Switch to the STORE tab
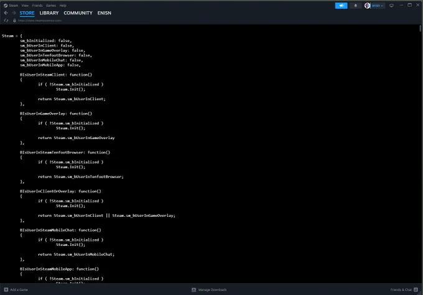Screen dimensions: 423x295 tap(27, 13)
